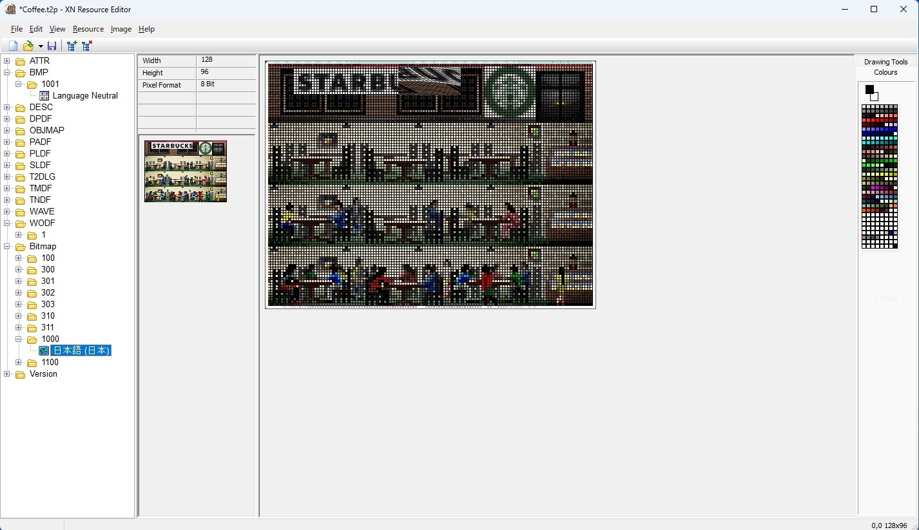
Task: Click the black foreground colour swatch
Action: coord(869,89)
